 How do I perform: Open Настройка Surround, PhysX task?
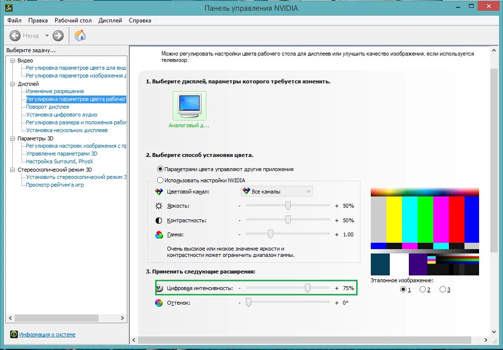pyautogui.click(x=60, y=161)
